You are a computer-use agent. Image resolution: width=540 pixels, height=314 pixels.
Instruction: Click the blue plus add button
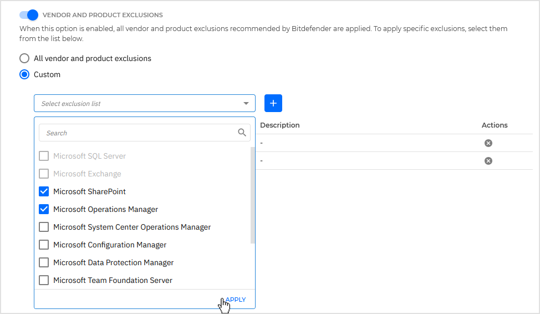(x=273, y=103)
